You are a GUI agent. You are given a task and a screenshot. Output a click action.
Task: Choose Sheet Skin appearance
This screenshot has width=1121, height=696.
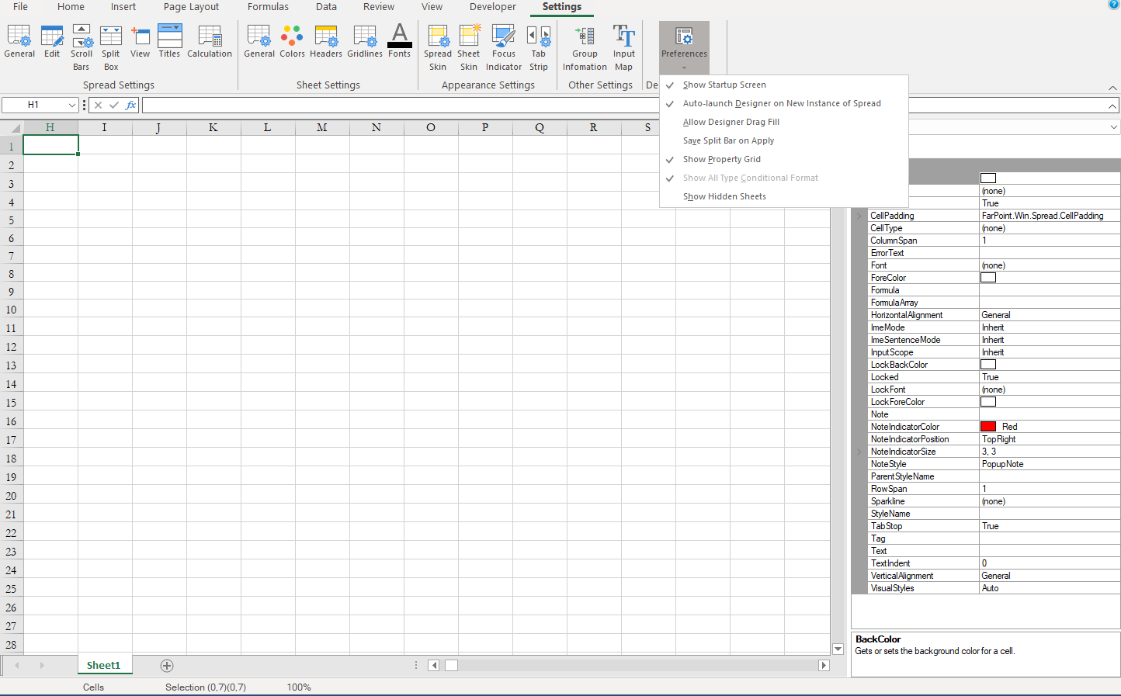coord(469,48)
